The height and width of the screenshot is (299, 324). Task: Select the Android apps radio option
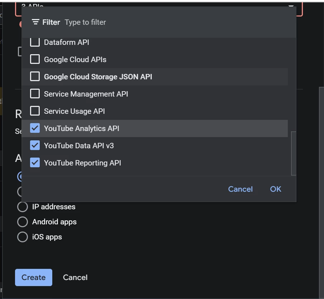click(23, 222)
